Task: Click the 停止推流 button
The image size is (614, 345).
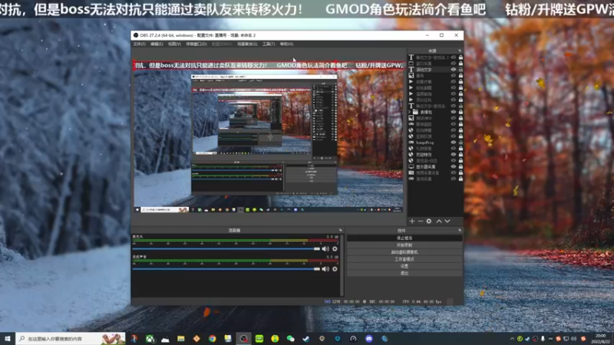Action: [404, 238]
